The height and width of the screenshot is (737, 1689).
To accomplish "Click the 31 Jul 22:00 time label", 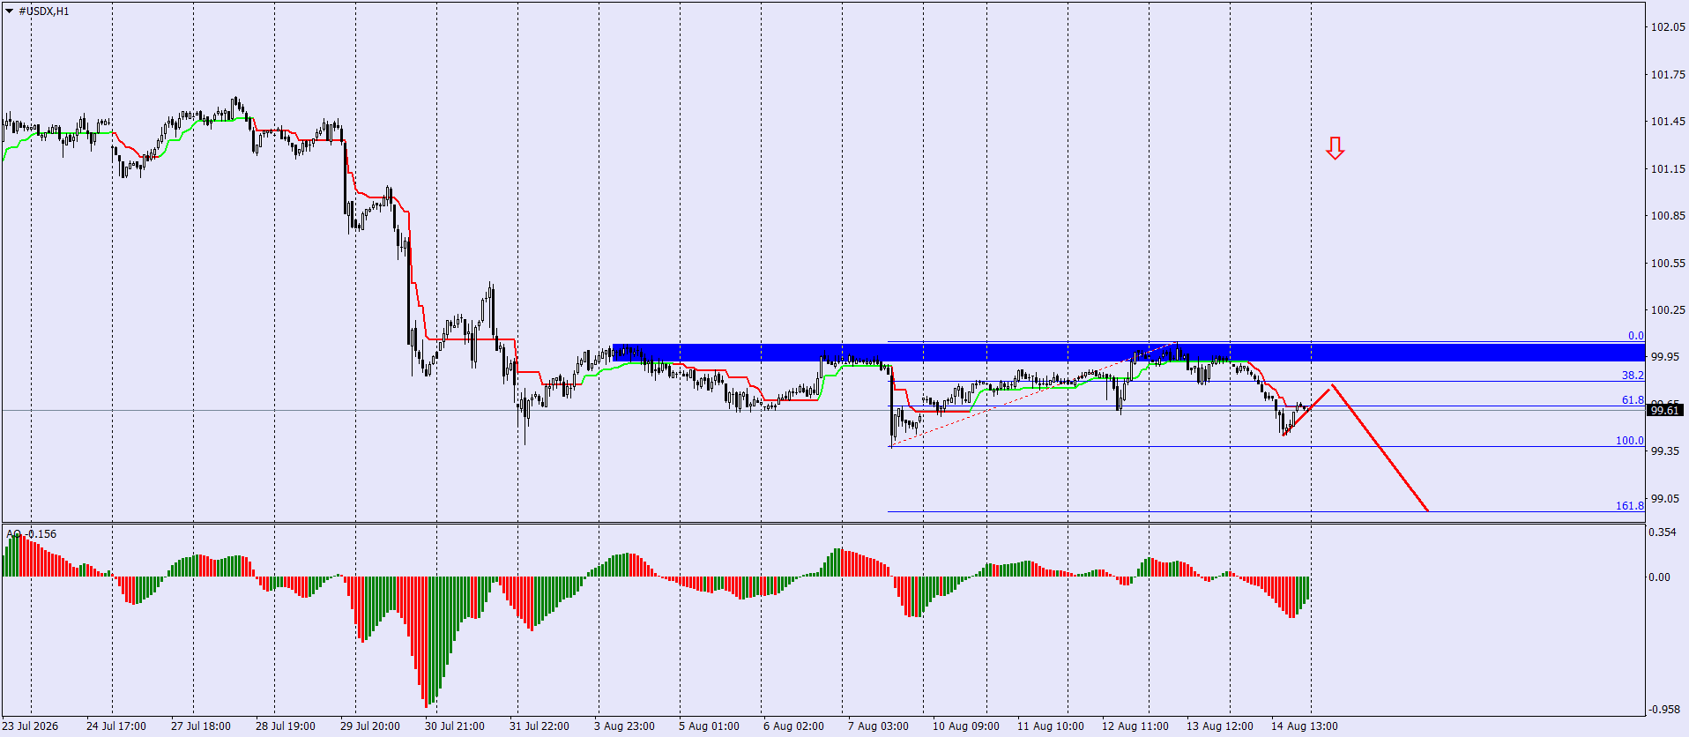I will (x=539, y=726).
